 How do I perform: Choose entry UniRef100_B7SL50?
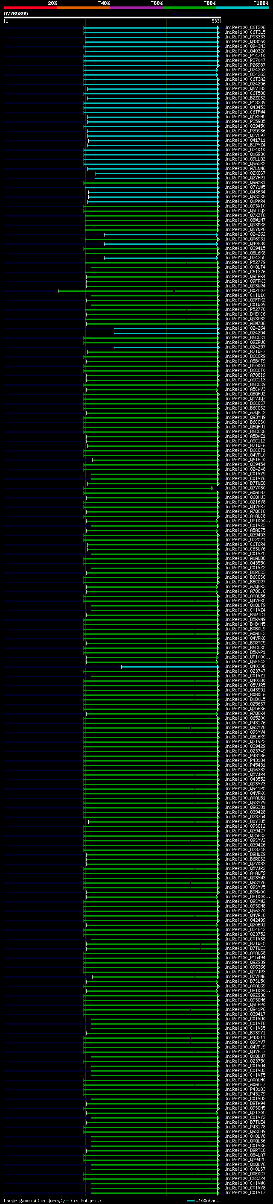click(245, 981)
